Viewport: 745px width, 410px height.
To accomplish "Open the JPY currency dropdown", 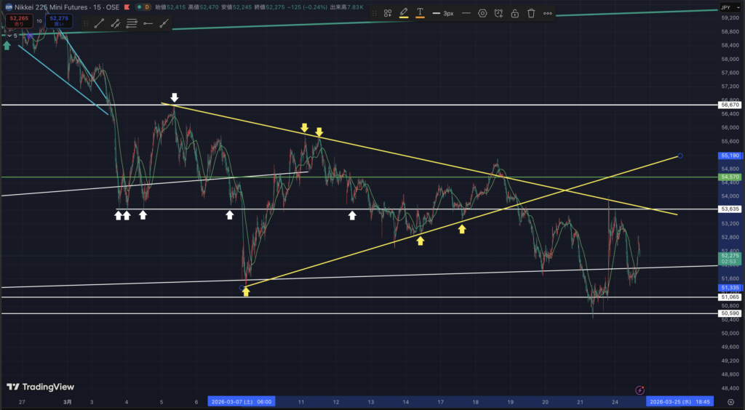I will [726, 7].
